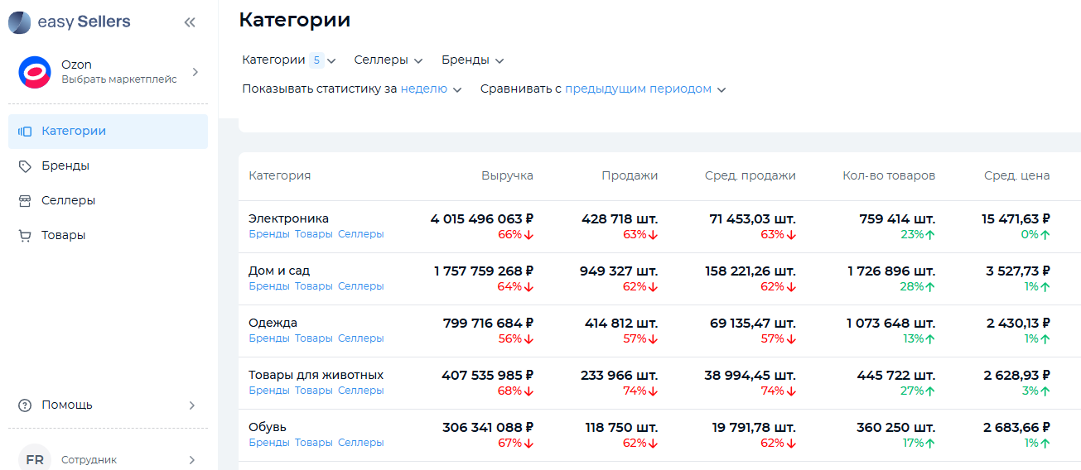Click the Sellers storefront icon
Viewport: 1081px width, 470px height.
point(25,201)
